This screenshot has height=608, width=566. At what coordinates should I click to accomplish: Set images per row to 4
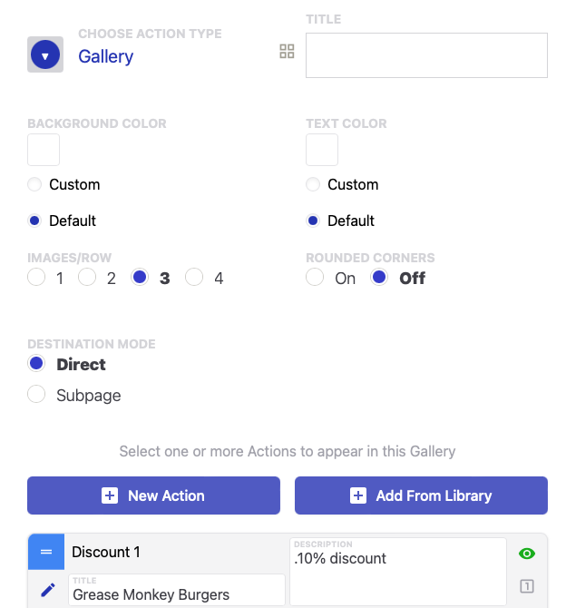coord(194,278)
